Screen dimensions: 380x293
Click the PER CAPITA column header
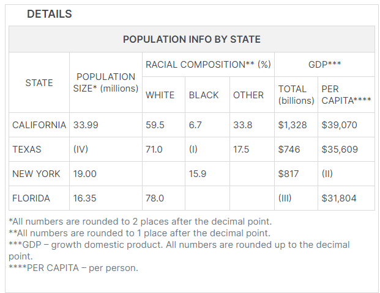346,95
